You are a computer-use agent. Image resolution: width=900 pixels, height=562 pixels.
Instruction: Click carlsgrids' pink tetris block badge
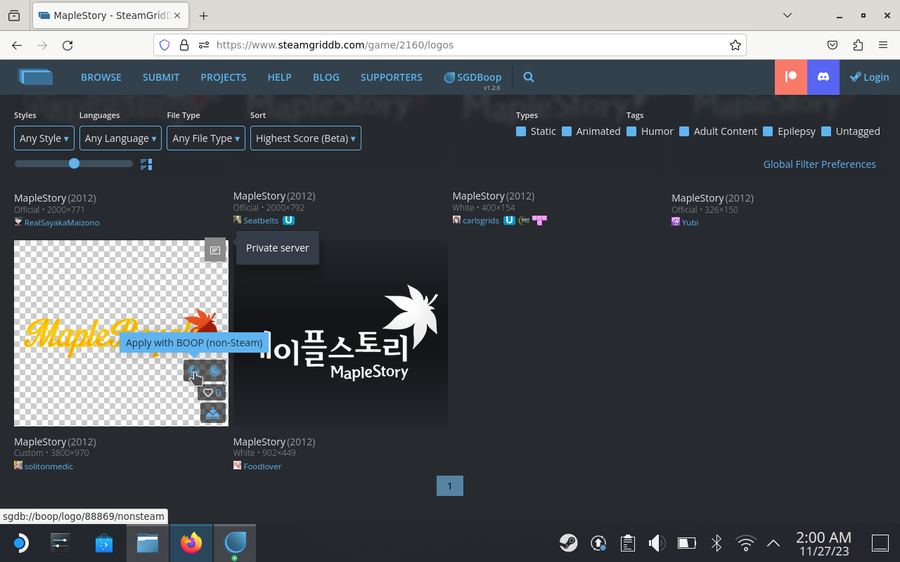pyautogui.click(x=539, y=220)
